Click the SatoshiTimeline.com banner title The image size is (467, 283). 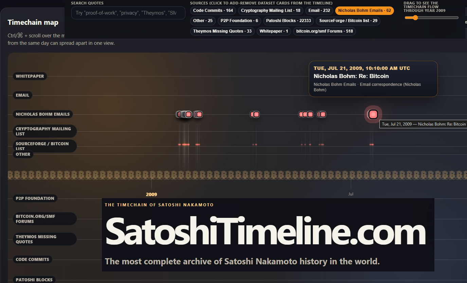266,231
